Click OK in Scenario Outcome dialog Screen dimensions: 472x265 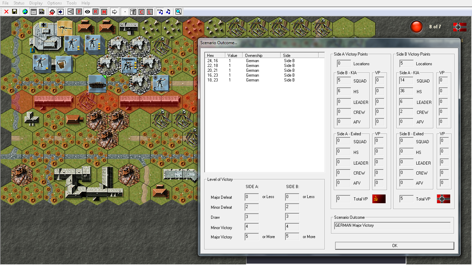[x=395, y=246]
